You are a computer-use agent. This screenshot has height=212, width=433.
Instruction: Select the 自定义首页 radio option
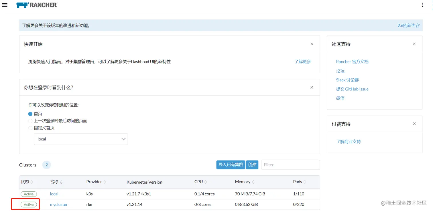[30, 128]
